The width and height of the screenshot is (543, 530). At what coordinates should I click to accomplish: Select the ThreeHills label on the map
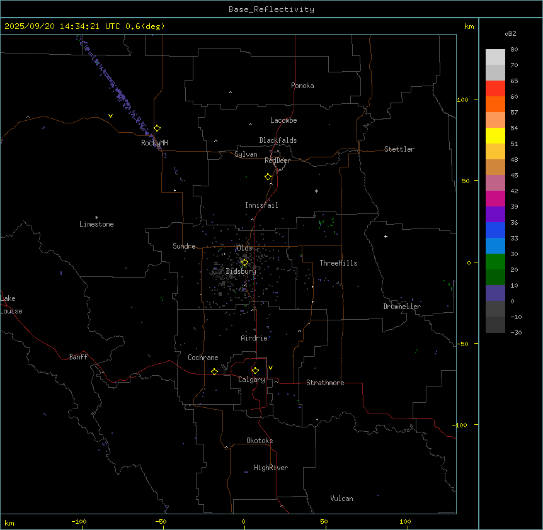coord(338,263)
